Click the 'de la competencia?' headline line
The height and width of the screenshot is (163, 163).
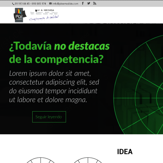(x=56, y=59)
